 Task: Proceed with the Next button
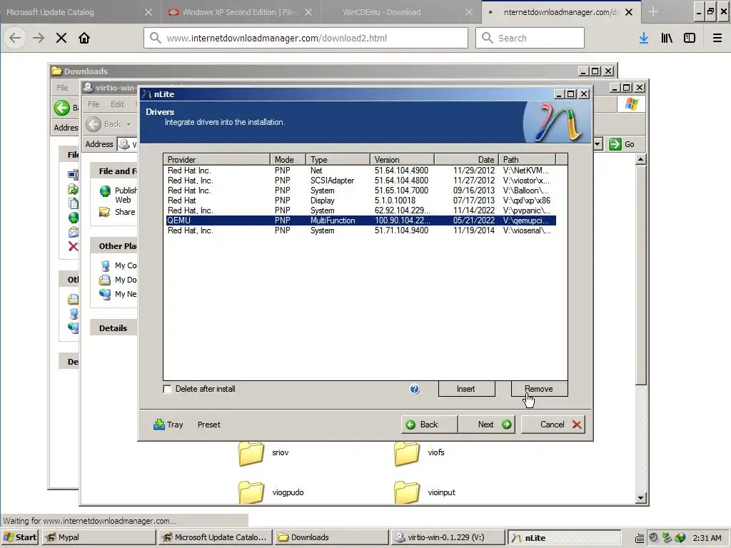(487, 425)
